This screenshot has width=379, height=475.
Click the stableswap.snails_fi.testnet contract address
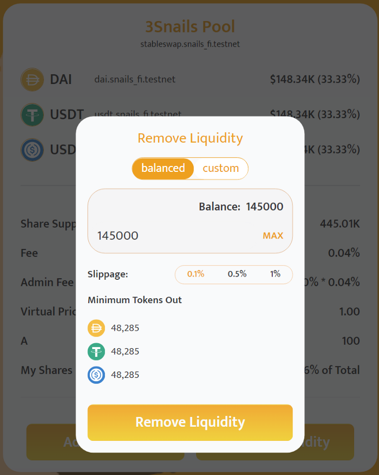(x=190, y=44)
